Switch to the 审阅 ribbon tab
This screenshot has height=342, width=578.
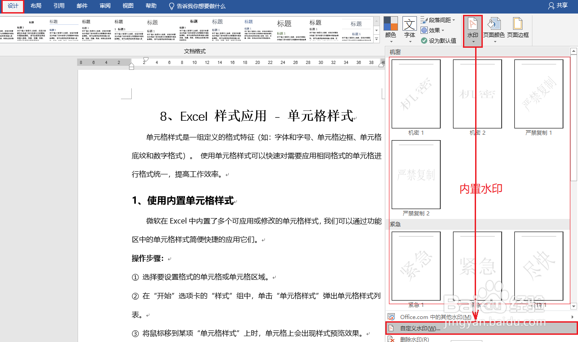coord(105,6)
